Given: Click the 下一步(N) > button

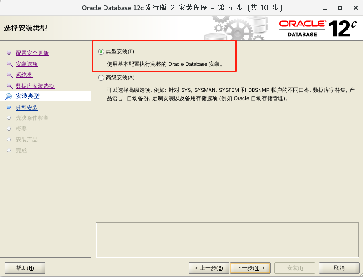Looking at the screenshot, I should (x=250, y=268).
